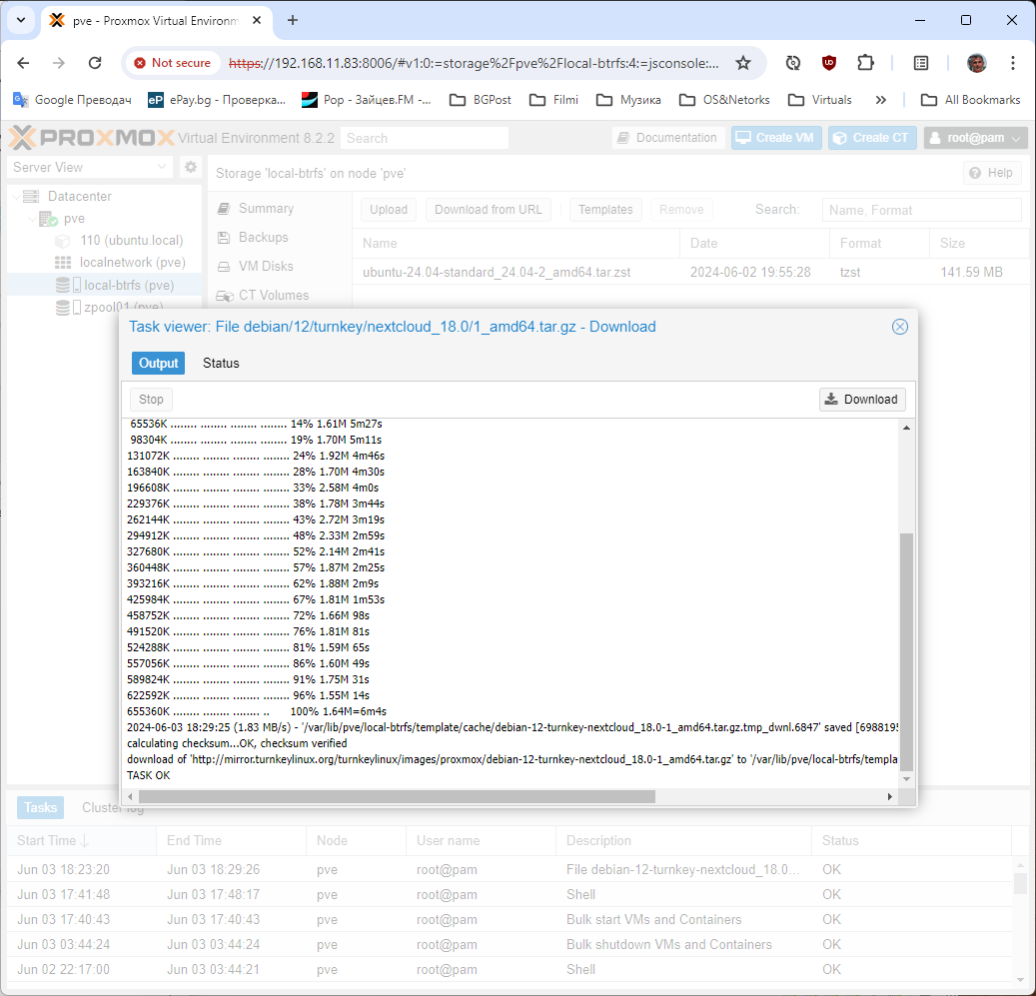This screenshot has width=1036, height=996.
Task: Open Chrome three-dot menu
Action: (1012, 63)
